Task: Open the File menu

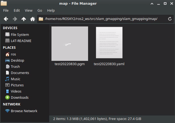Action: click(6, 11)
